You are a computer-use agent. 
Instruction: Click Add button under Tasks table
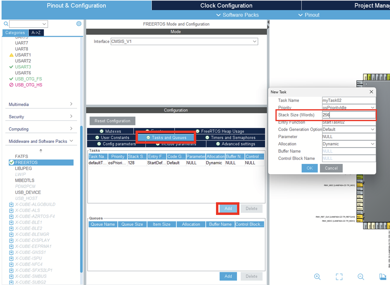point(228,209)
